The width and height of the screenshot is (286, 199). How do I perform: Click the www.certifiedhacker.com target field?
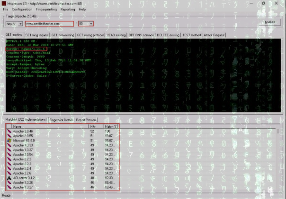49,23
